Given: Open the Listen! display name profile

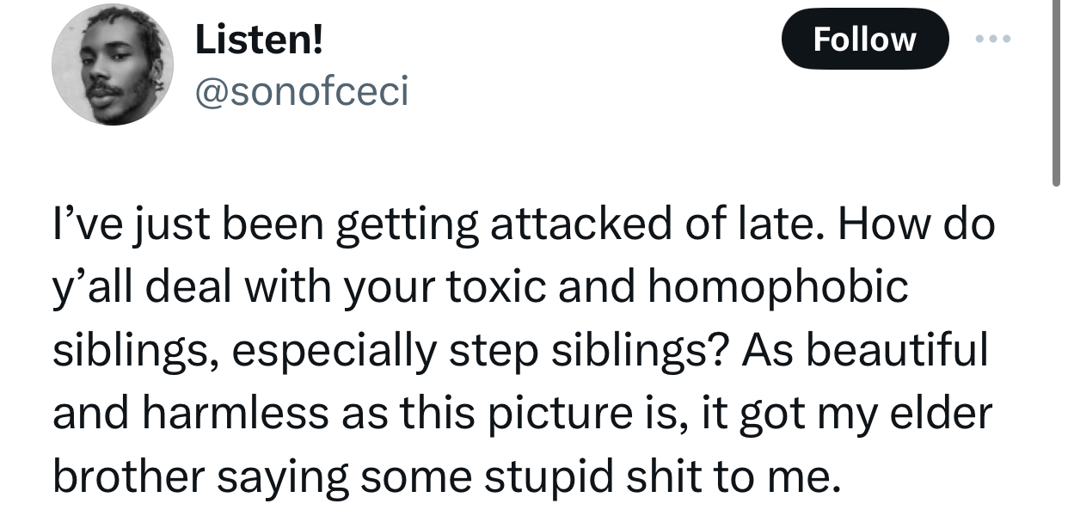Looking at the screenshot, I should click(260, 40).
